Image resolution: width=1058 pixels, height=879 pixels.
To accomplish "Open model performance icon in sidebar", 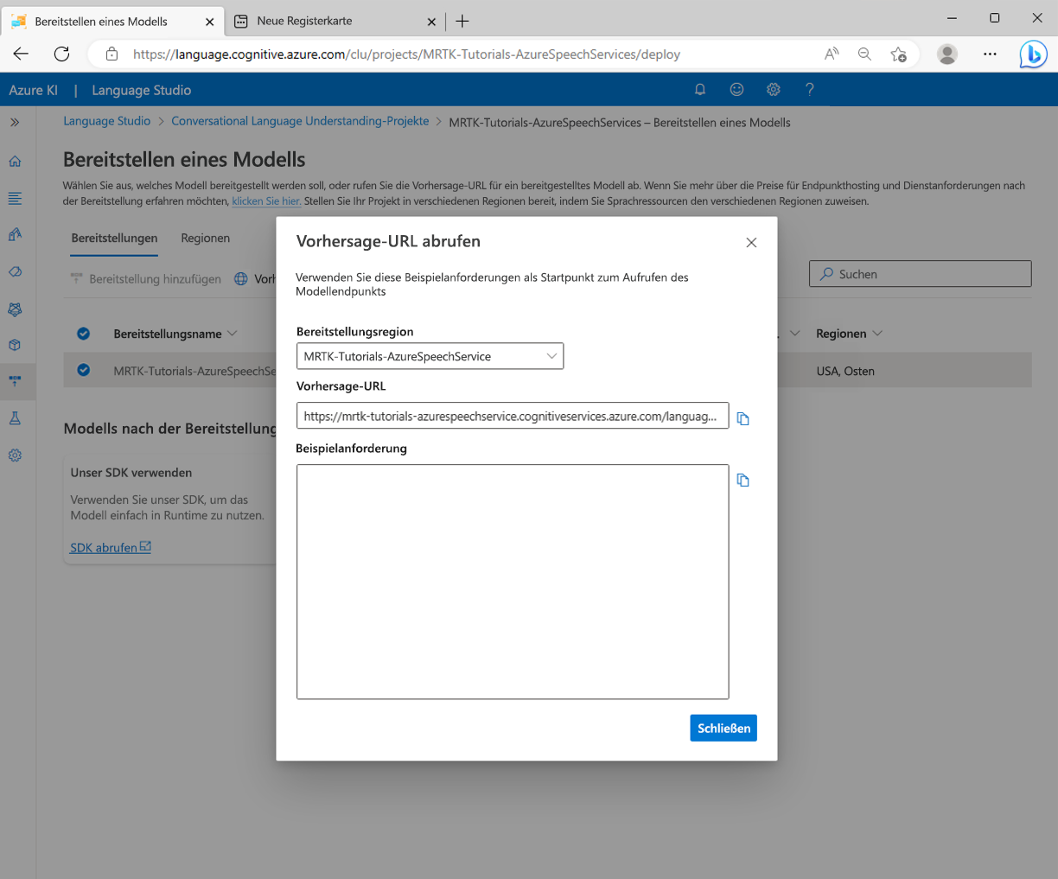I will click(15, 309).
